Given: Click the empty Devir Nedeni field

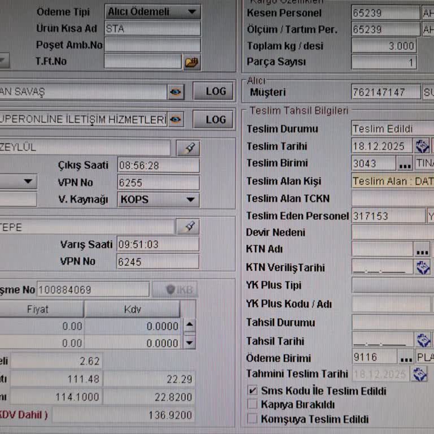Looking at the screenshot, I should click(x=393, y=232).
